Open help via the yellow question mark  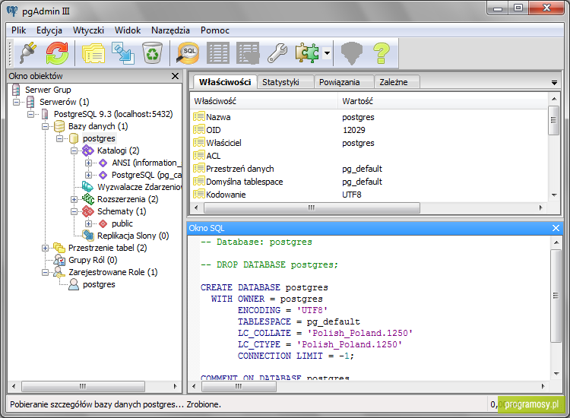tap(382, 53)
